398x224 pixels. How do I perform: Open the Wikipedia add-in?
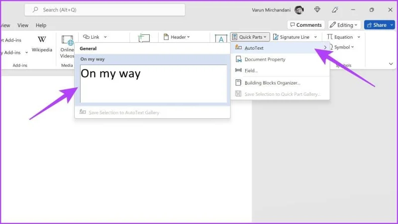pos(42,44)
